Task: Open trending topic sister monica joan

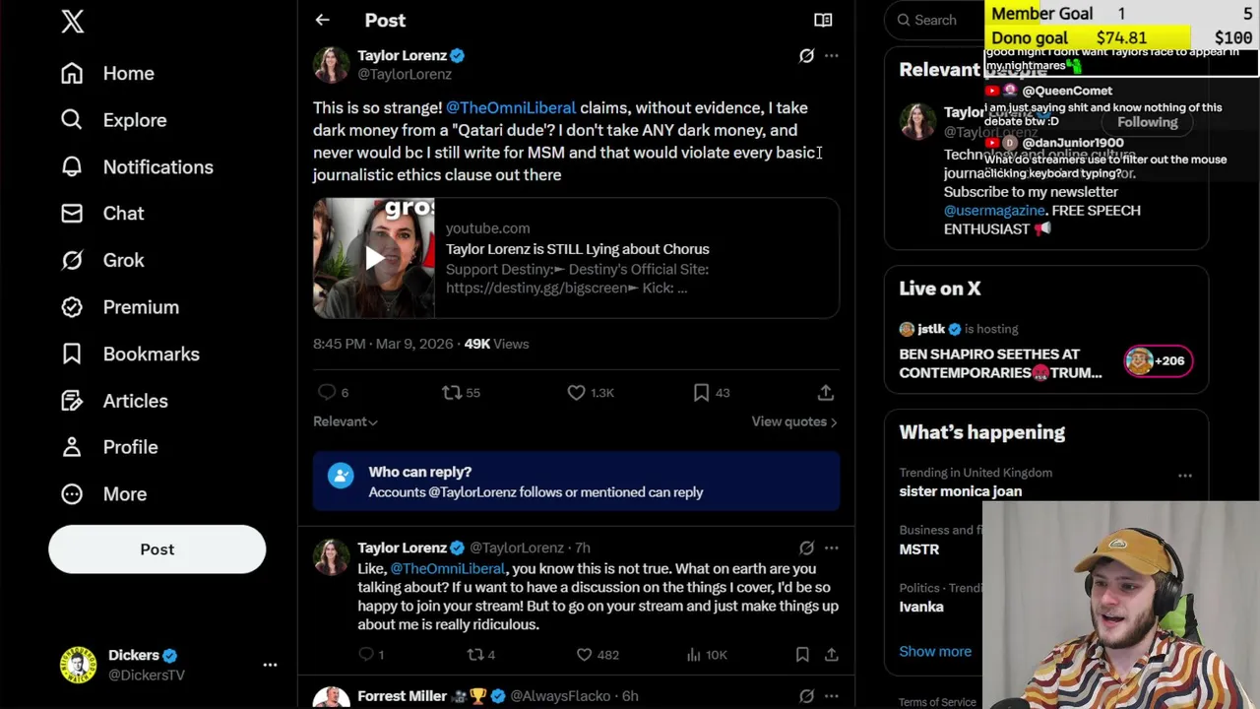Action: 960,491
